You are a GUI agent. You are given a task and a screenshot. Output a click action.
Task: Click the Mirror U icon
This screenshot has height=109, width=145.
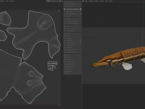[64, 34]
